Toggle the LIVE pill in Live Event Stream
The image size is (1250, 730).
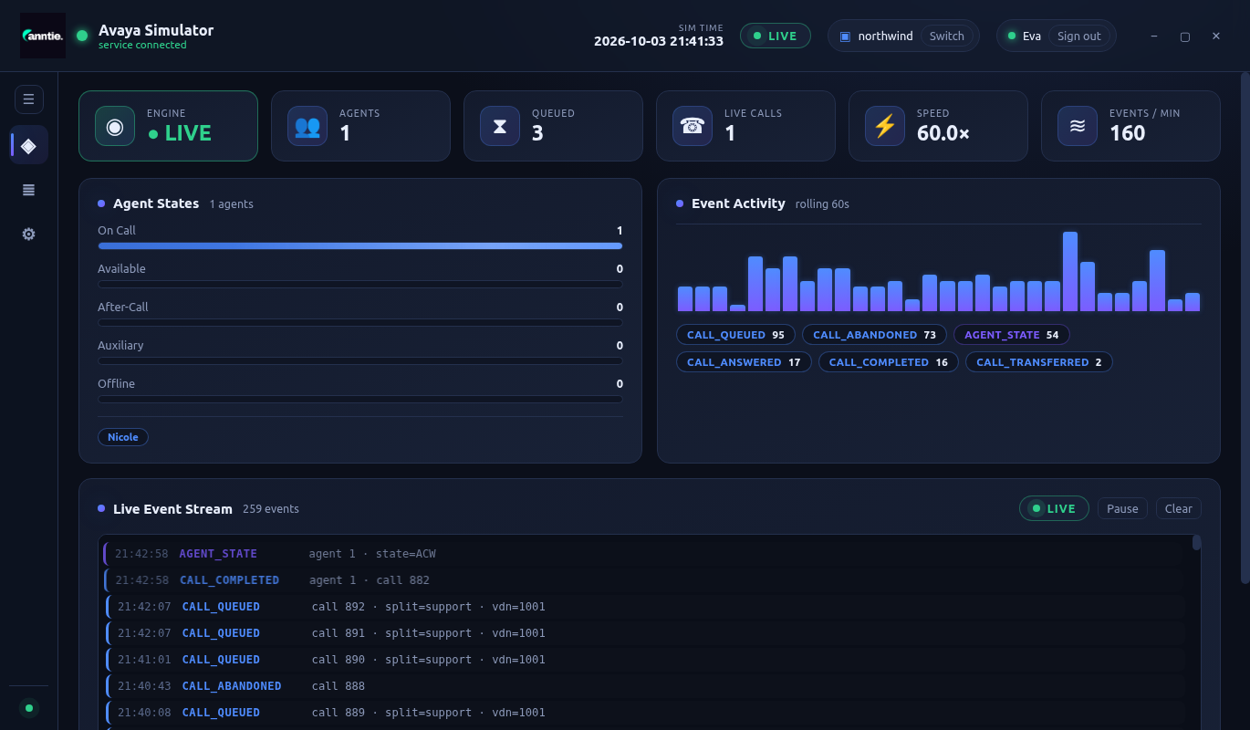(1054, 508)
